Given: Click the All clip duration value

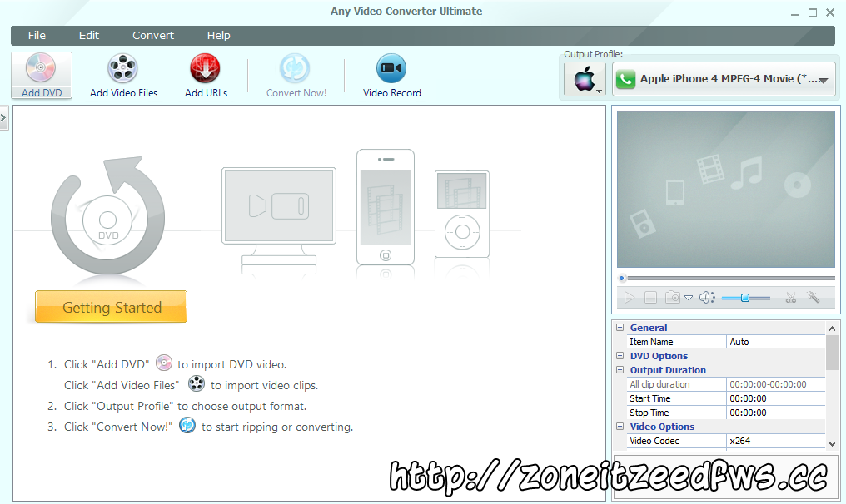Looking at the screenshot, I should tap(776, 384).
